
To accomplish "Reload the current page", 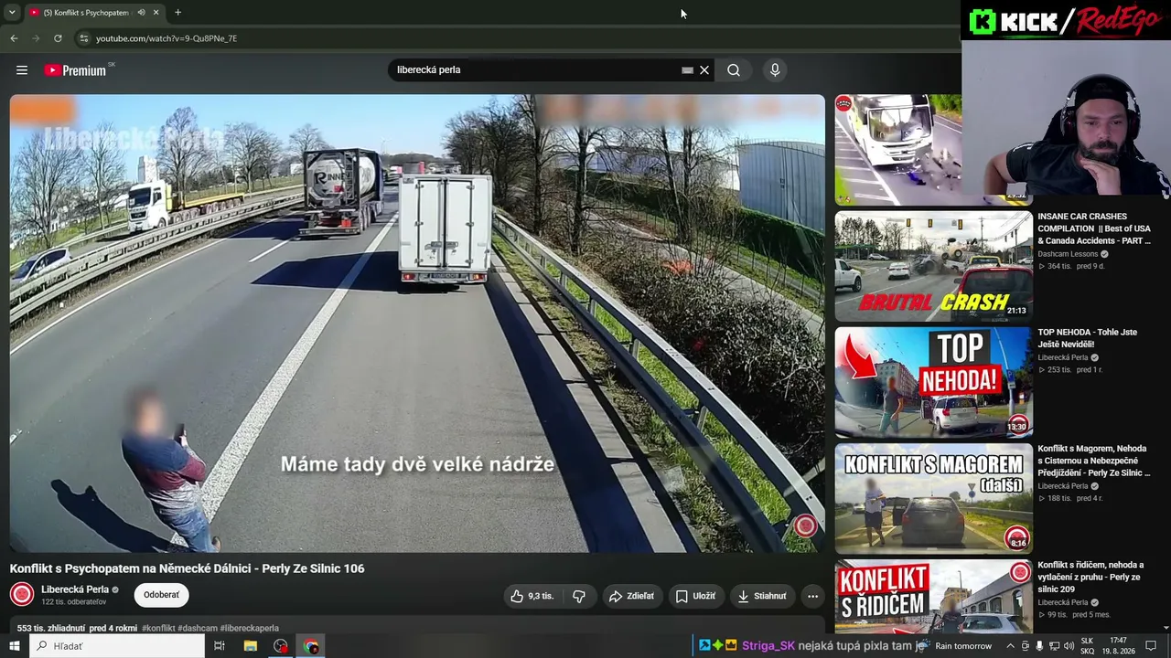I will click(x=58, y=38).
